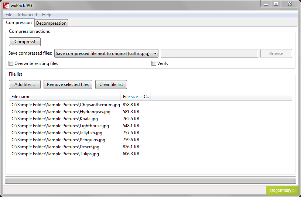
Task: Open the Save compressed files dropdown
Action: (x=106, y=53)
